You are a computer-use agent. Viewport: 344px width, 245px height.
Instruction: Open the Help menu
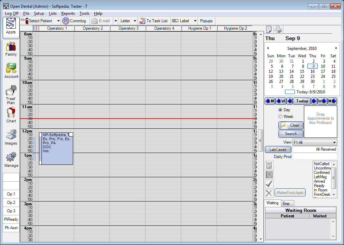[98, 13]
